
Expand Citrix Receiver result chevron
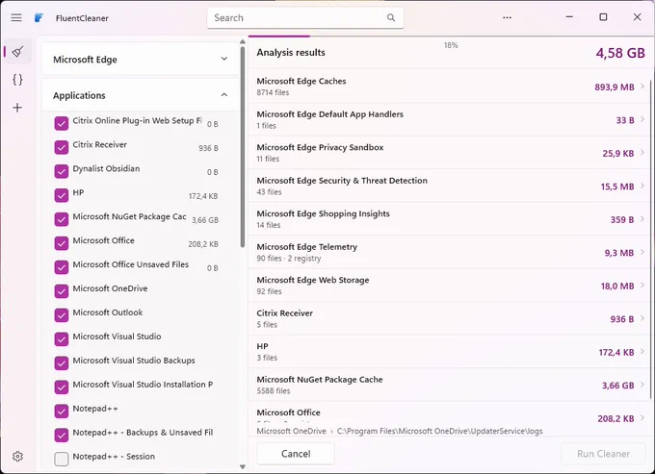tap(642, 318)
